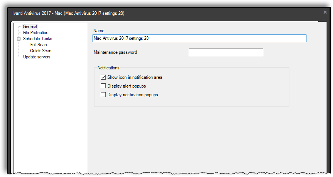Screen dimensions: 333x177
Task: Click the Name: field label
Action: click(x=99, y=30)
